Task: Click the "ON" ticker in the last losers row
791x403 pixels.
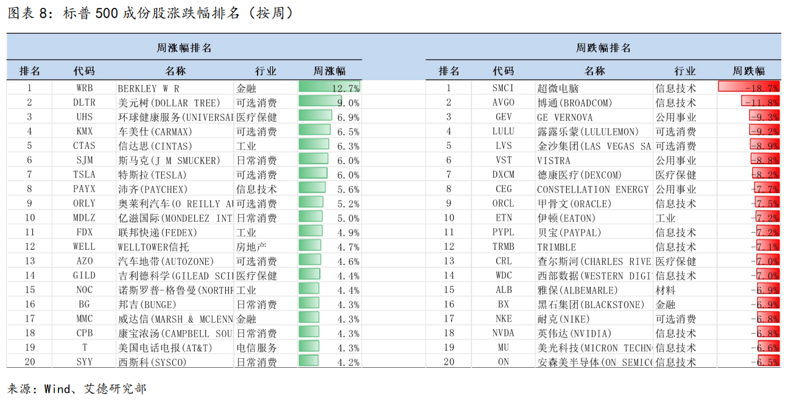Action: coord(504,362)
